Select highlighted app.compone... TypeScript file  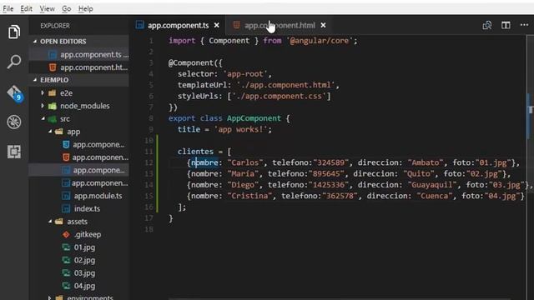[x=78, y=170]
